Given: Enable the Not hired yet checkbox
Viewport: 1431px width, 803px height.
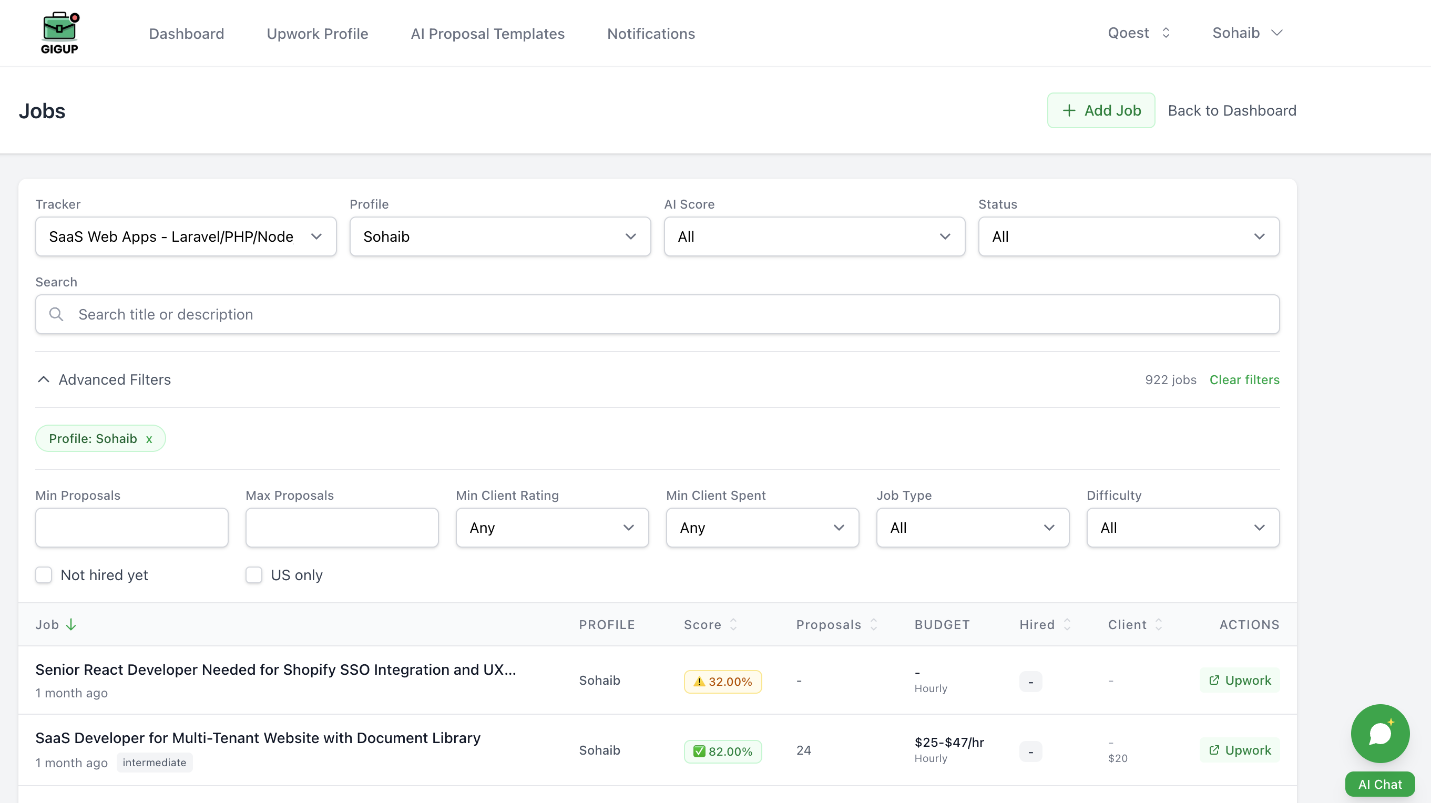Looking at the screenshot, I should point(44,575).
